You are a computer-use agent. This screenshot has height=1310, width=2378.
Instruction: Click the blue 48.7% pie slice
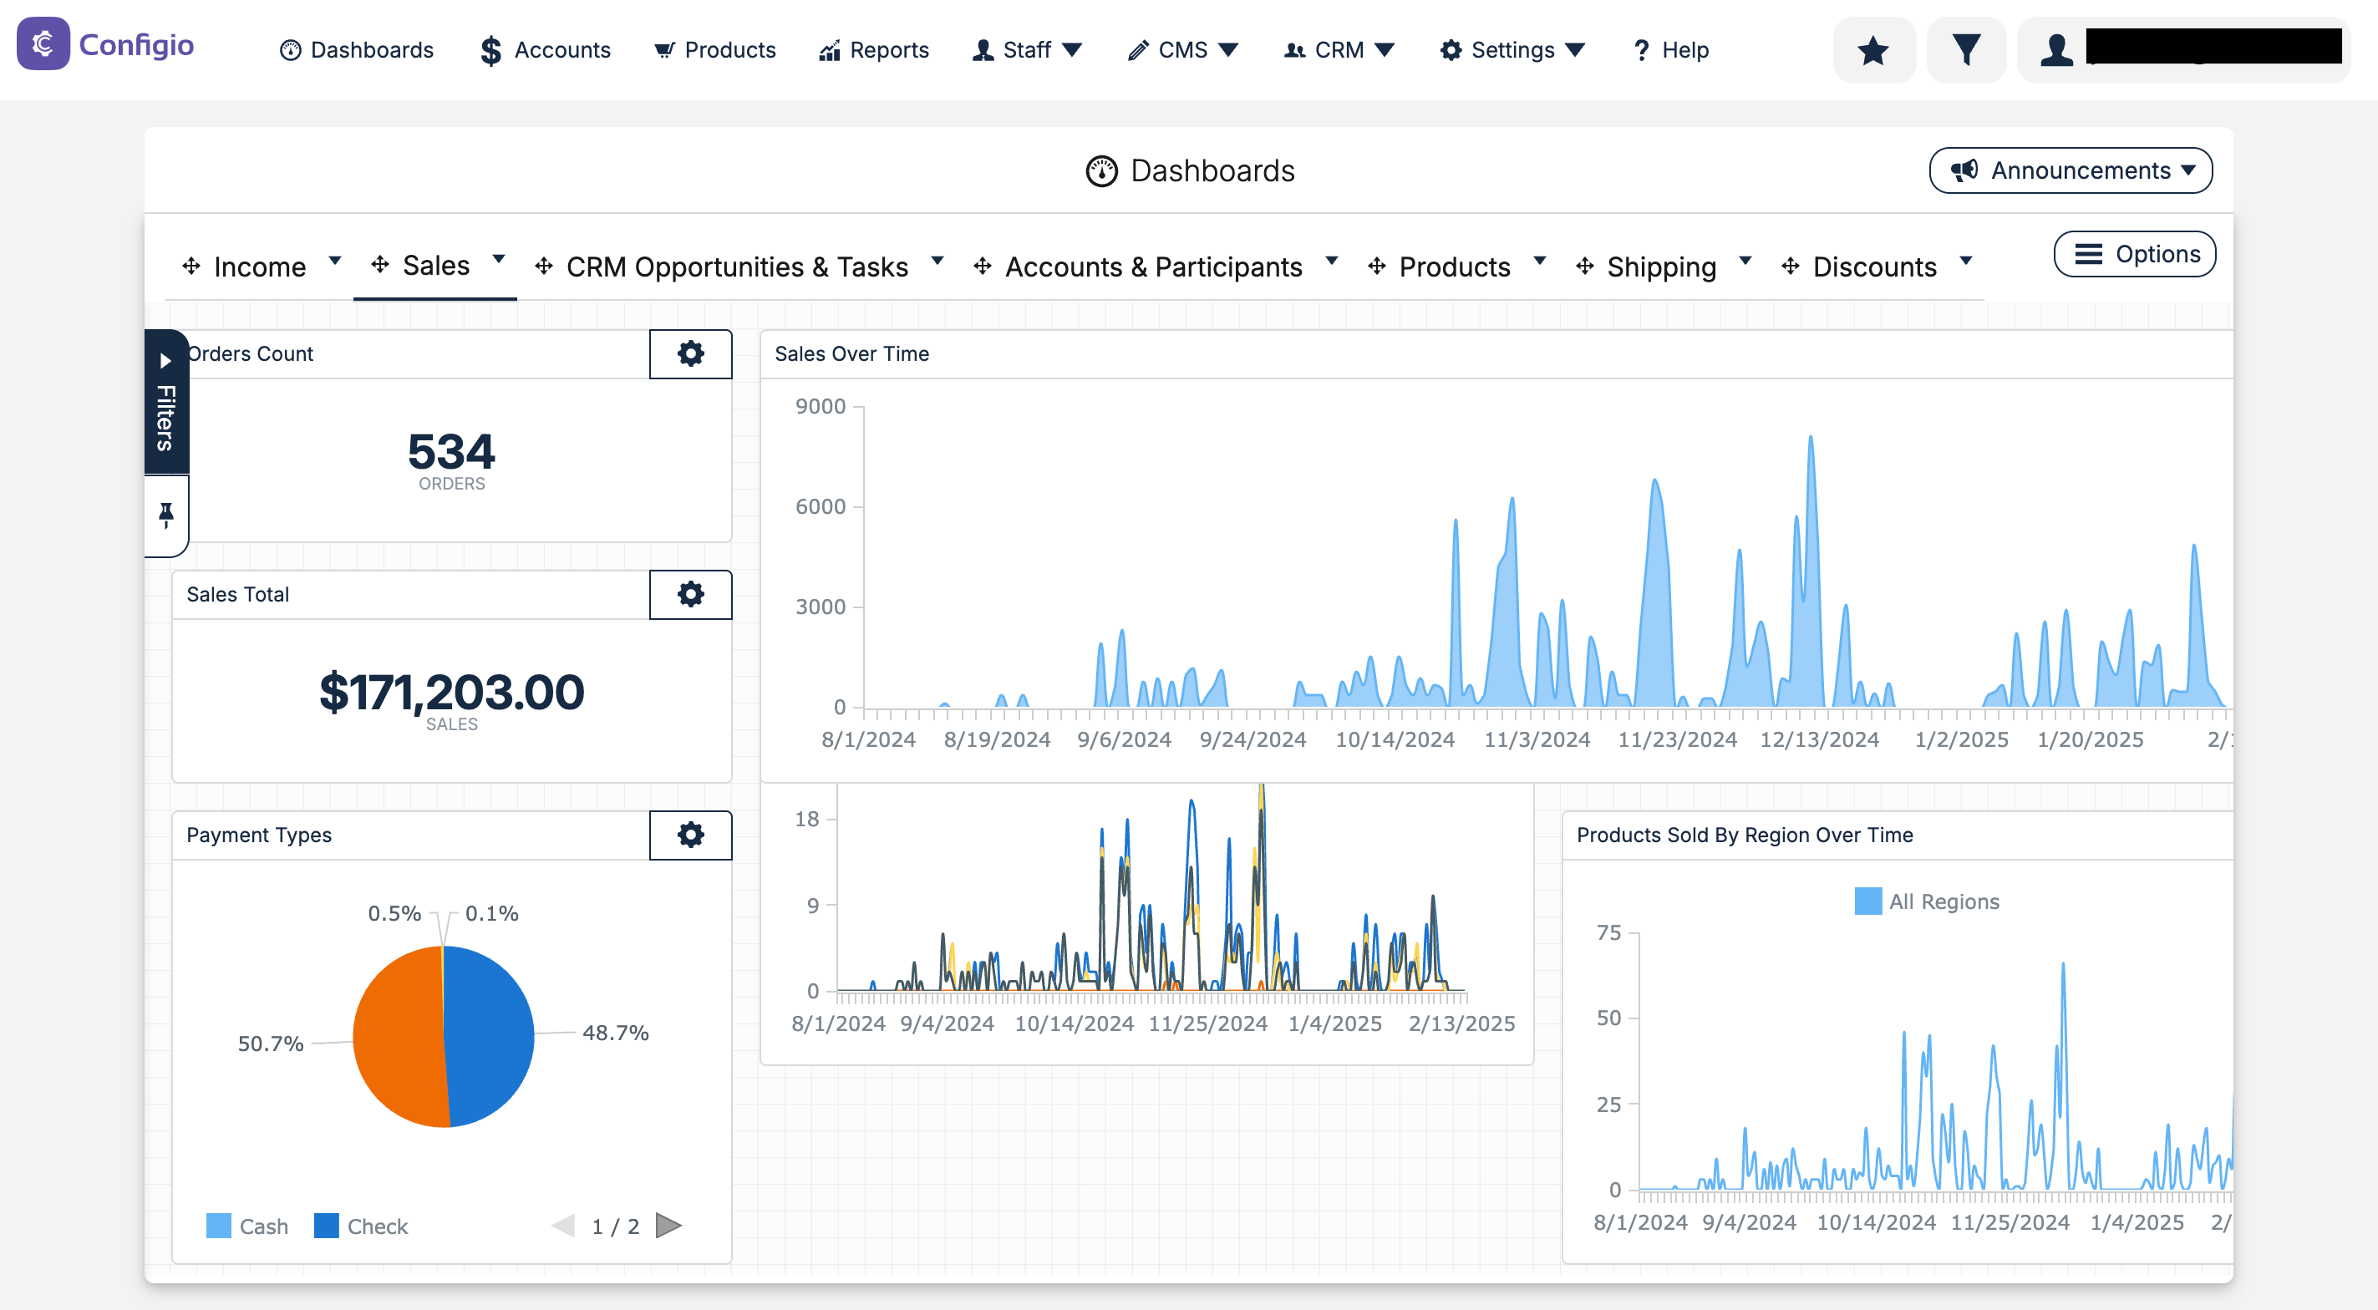coord(490,1034)
